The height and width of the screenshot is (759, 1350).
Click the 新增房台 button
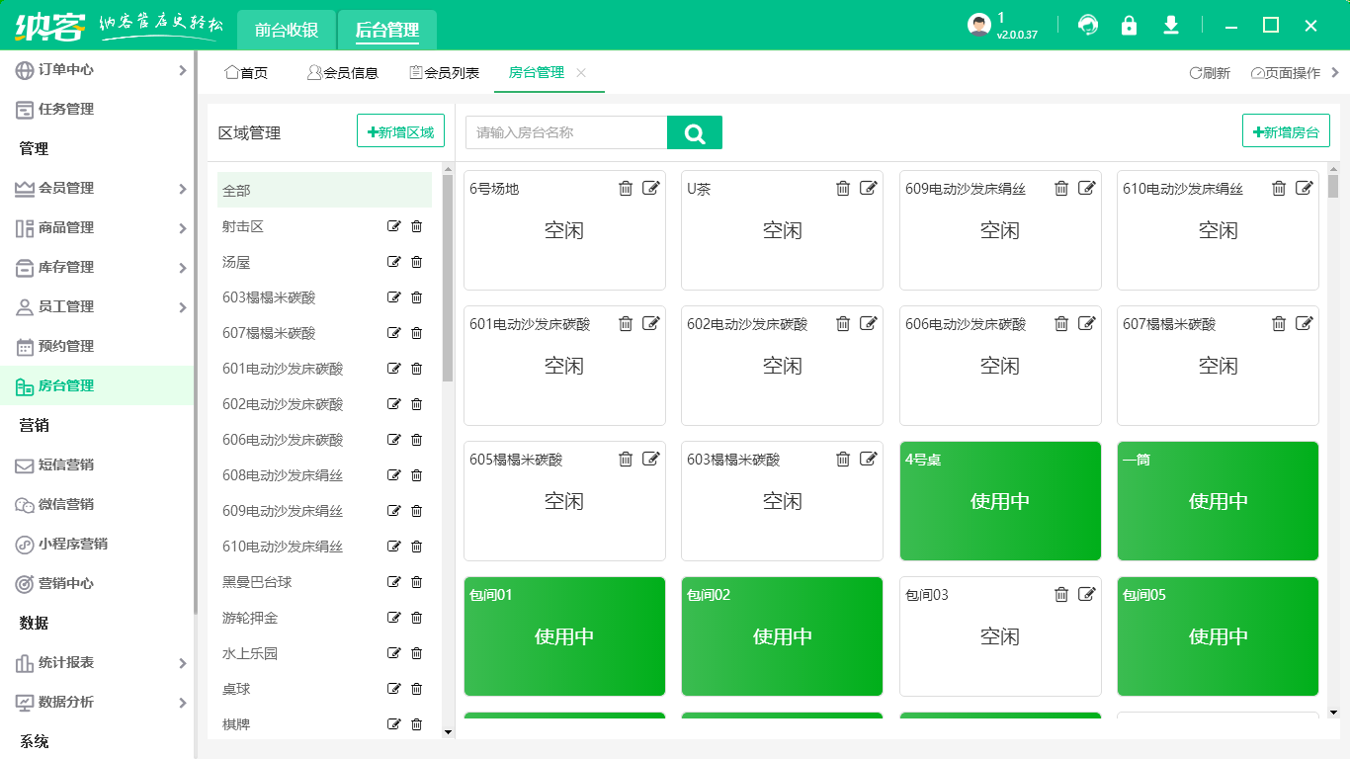point(1286,131)
